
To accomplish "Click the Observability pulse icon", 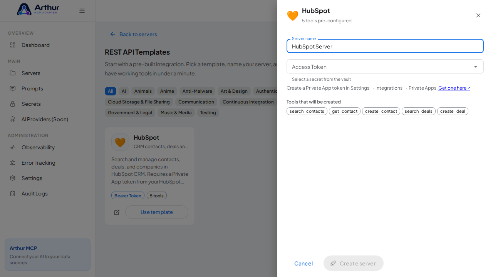I will 13,147.
